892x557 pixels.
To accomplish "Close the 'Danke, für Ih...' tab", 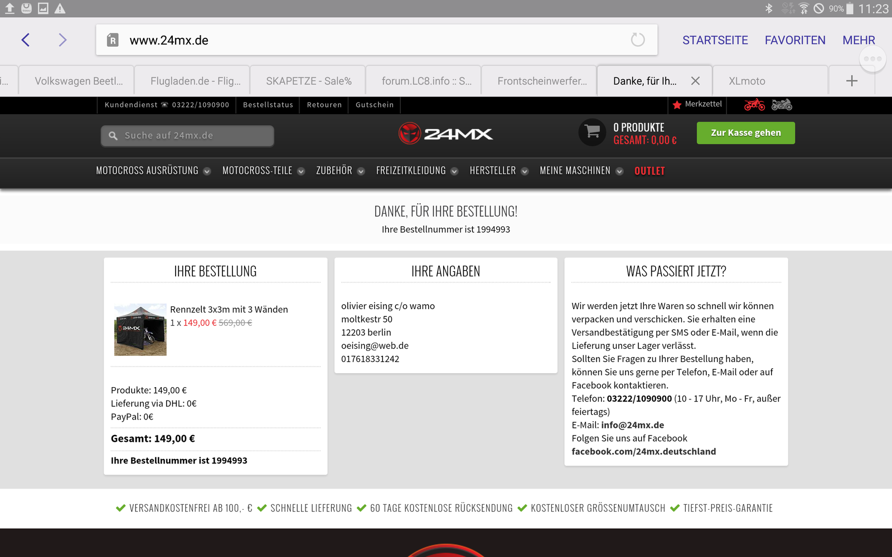I will point(695,81).
